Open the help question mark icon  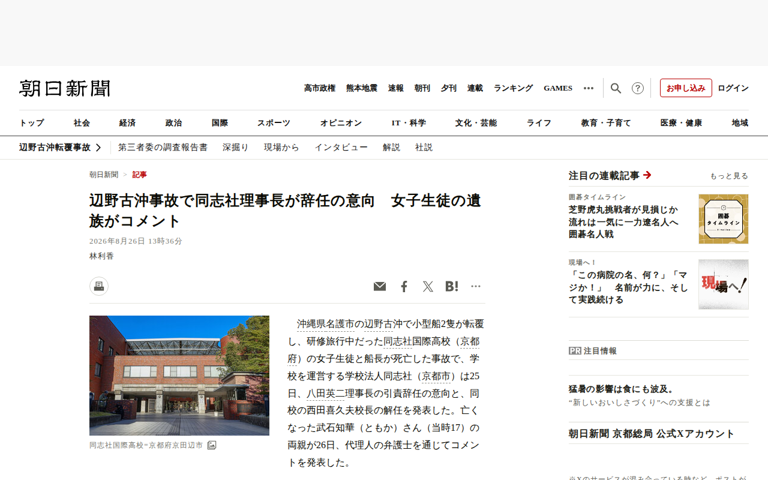point(638,88)
